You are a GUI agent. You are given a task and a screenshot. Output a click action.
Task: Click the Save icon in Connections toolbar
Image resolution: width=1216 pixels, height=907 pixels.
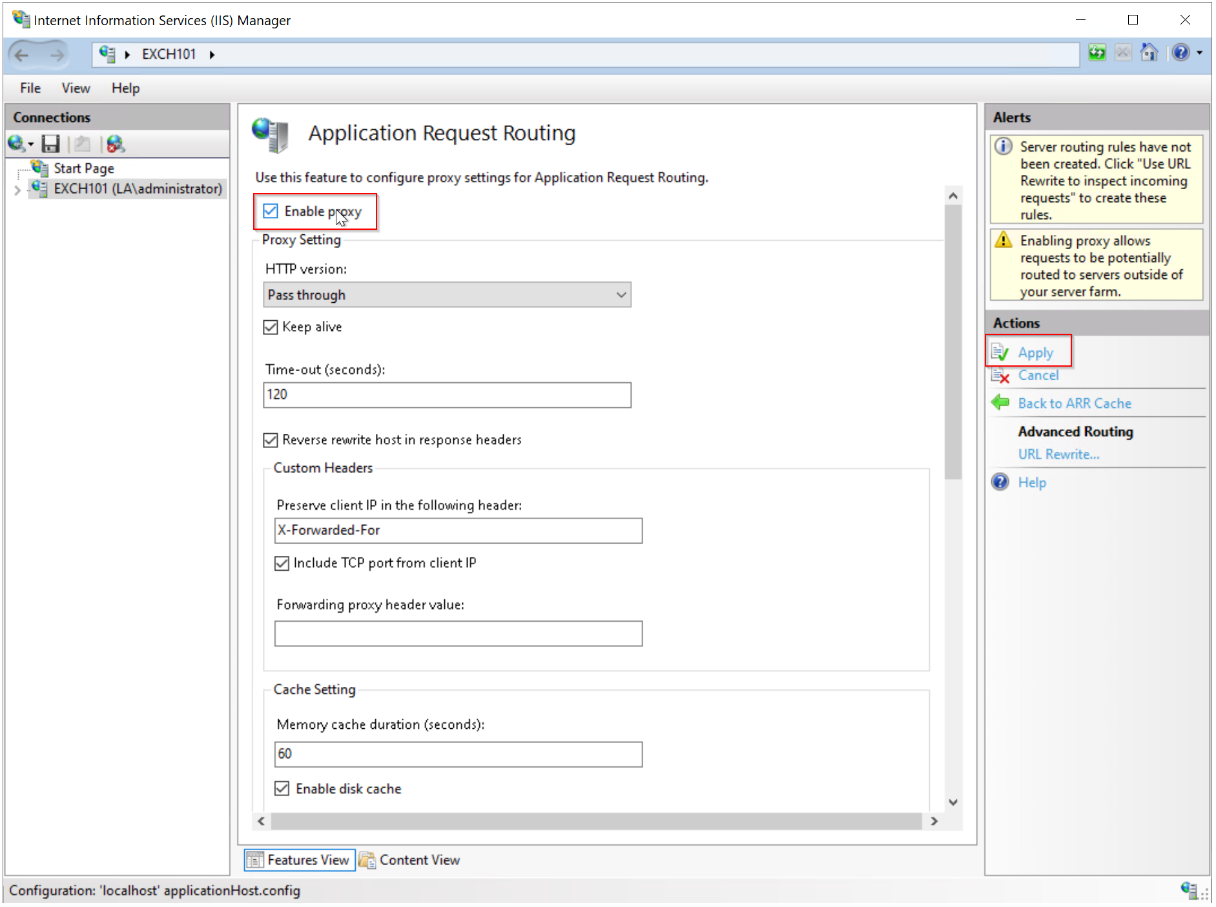tap(50, 143)
